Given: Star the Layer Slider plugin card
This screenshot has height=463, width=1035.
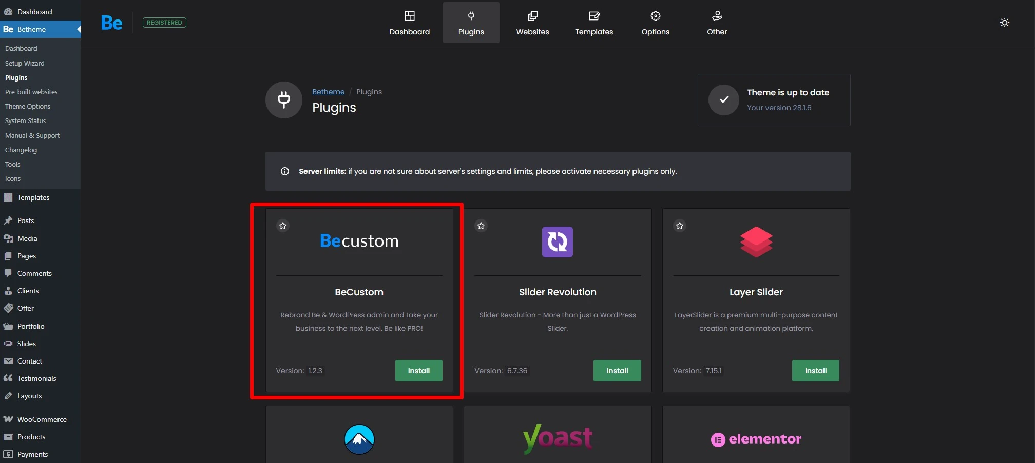Looking at the screenshot, I should [x=680, y=226].
